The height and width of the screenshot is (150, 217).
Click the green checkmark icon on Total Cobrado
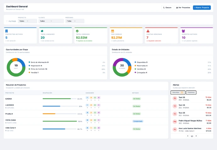click(x=77, y=31)
